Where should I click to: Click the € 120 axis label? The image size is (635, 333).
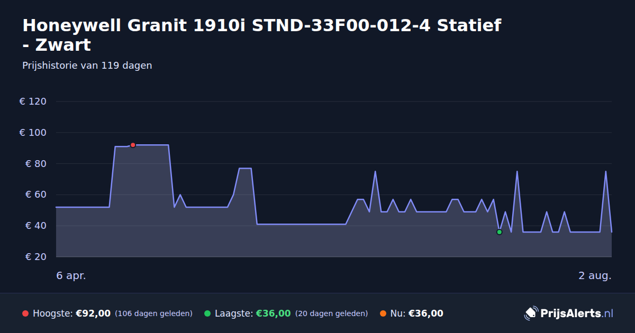pyautogui.click(x=33, y=101)
